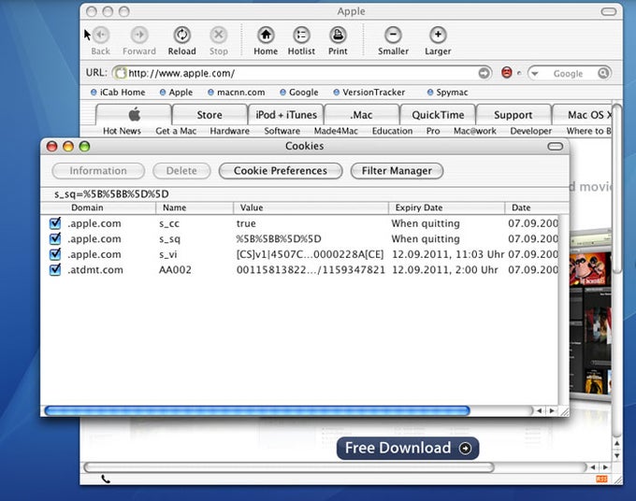The image size is (636, 501).
Task: Switch to the QuickTime tab
Action: coord(438,115)
